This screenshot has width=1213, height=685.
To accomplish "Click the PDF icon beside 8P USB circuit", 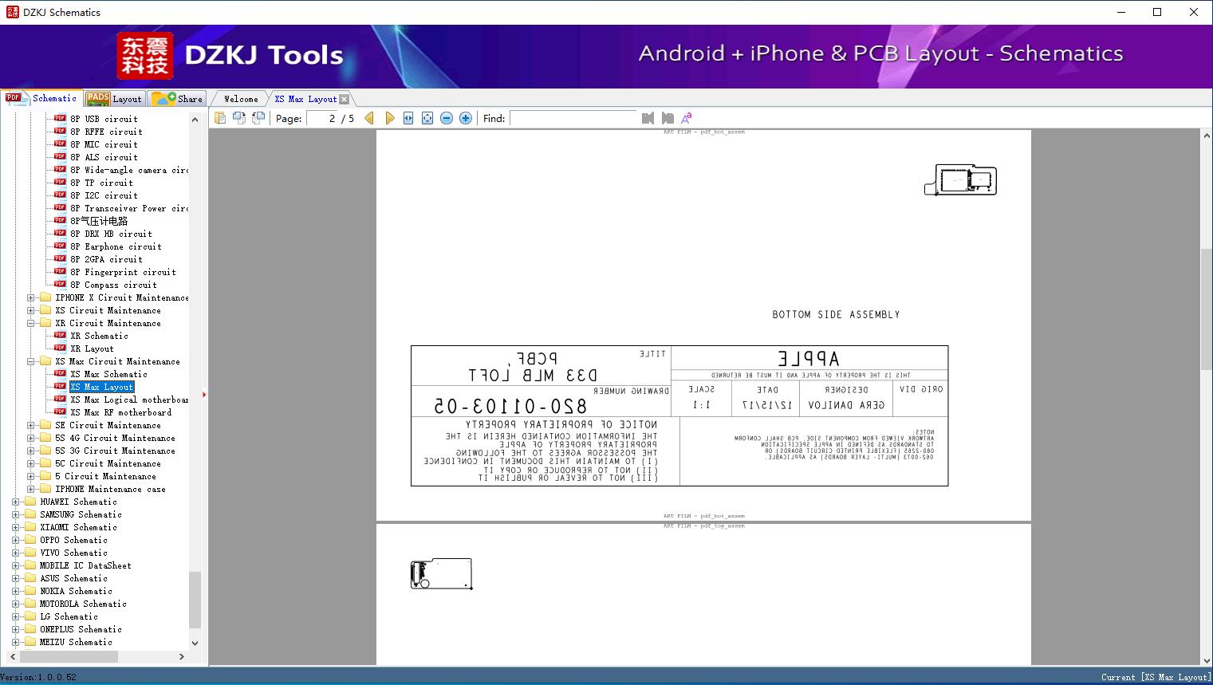I will [60, 119].
